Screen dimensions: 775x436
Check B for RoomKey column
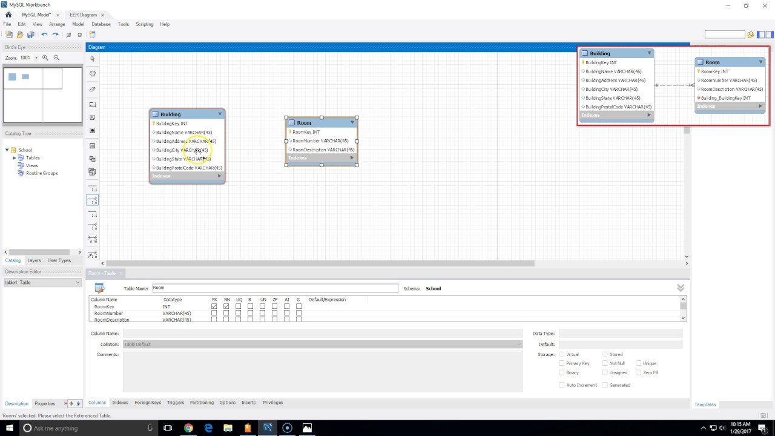[x=250, y=306]
